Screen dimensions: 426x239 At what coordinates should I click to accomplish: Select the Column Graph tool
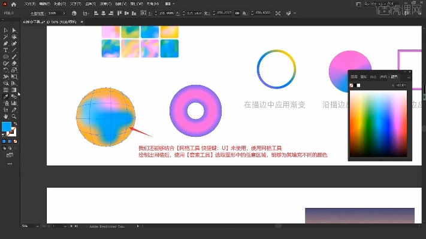tap(14, 103)
